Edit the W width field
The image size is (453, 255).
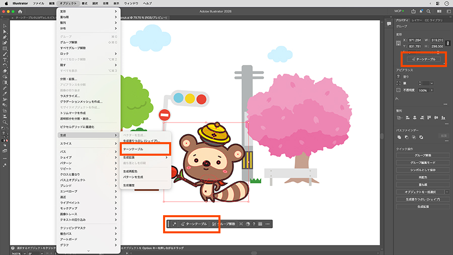(437, 40)
